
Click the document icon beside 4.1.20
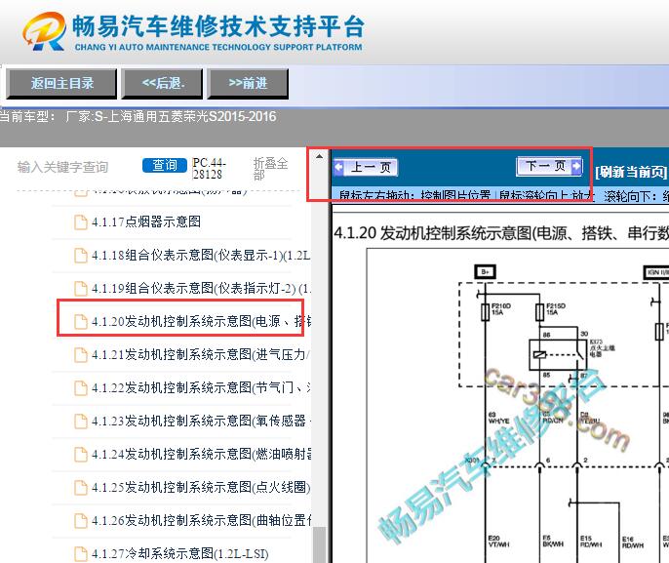[x=81, y=321]
